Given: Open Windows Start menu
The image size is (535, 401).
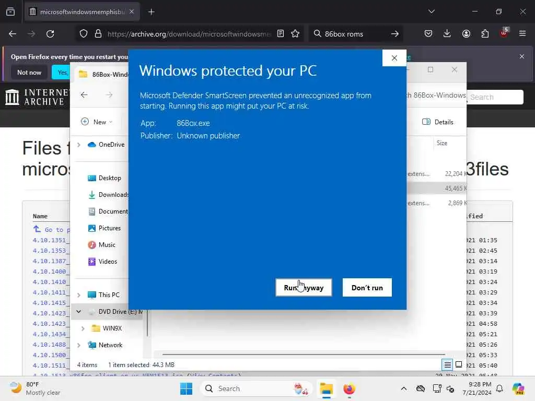Looking at the screenshot, I should tap(186, 388).
